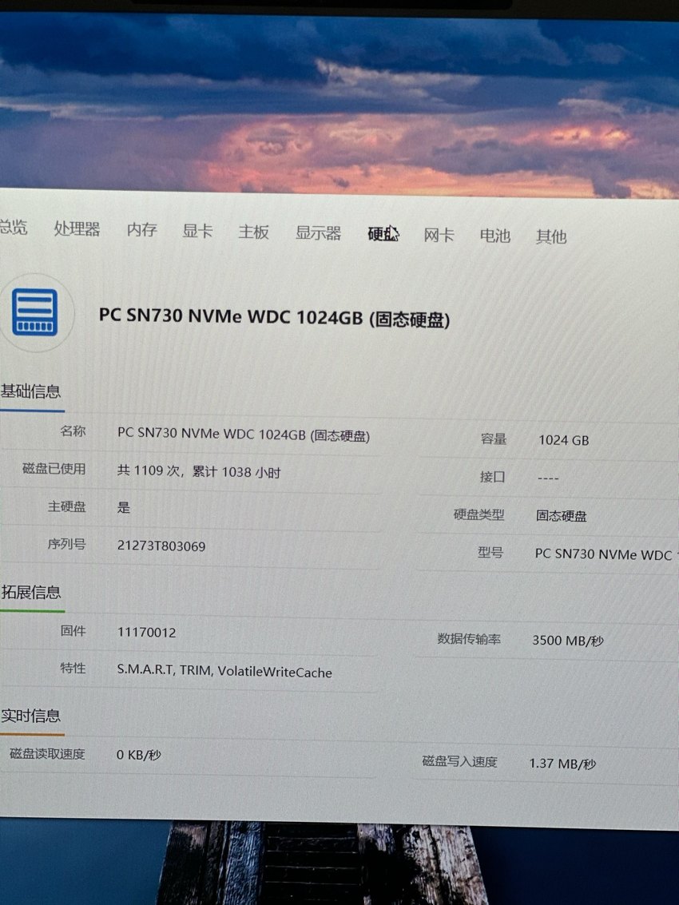Image resolution: width=679 pixels, height=905 pixels.
Task: Switch to the 总览 tab
Action: click(14, 227)
